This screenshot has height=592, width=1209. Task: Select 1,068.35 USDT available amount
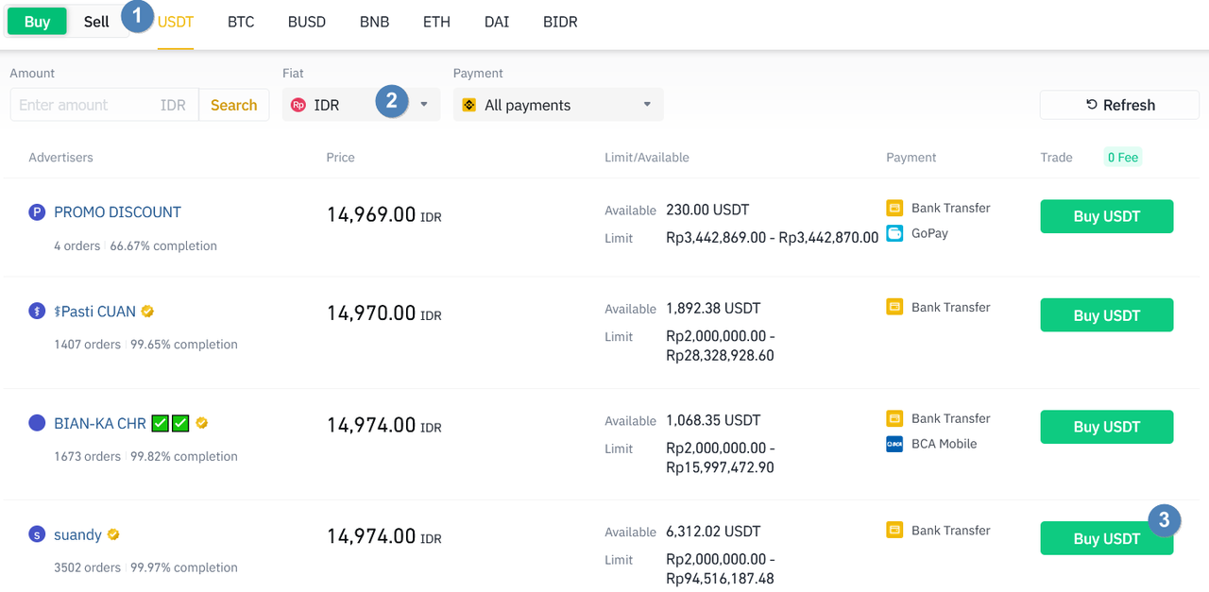pos(713,420)
